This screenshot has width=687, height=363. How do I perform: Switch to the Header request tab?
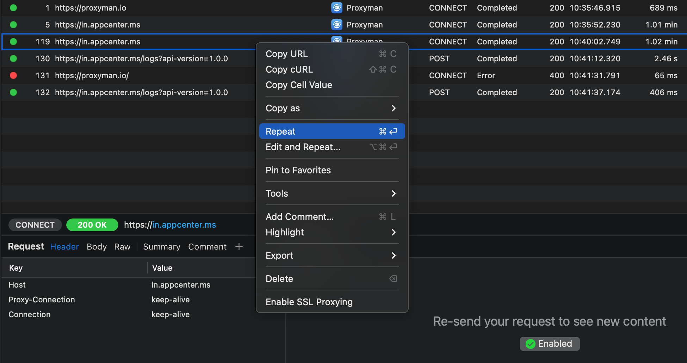pyautogui.click(x=64, y=247)
